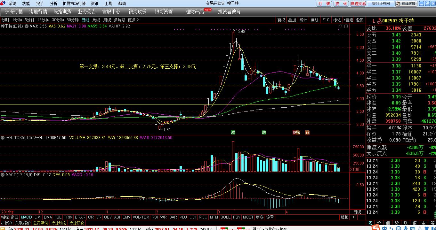The image size is (436, 230).
Task: Open the VOL-TDX panel dropdown arrow
Action: 3,138
